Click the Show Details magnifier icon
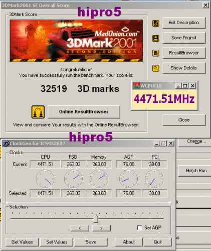211x251 pixels. 155,68
